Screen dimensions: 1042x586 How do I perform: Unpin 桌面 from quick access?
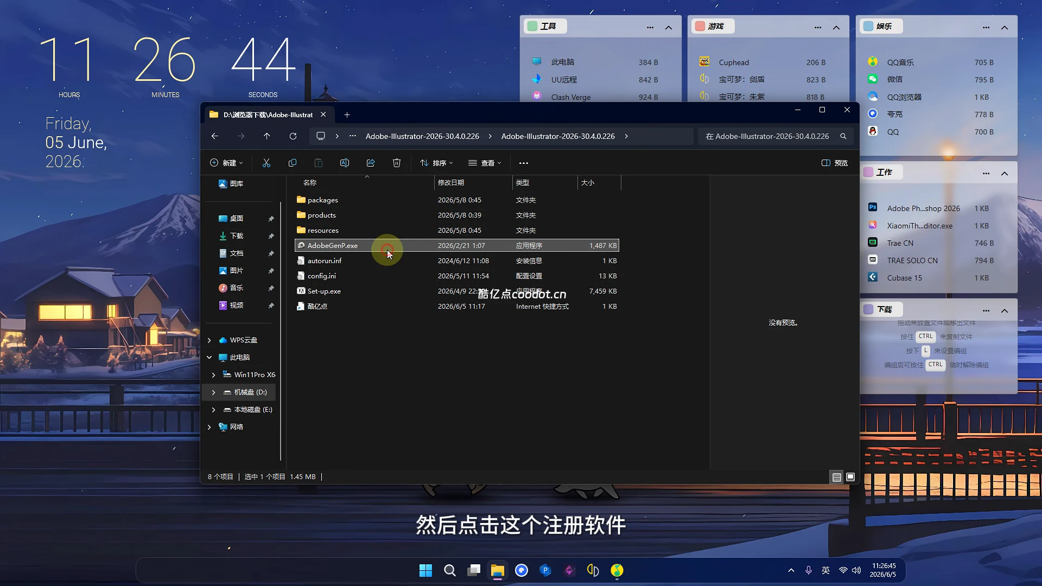coord(271,219)
